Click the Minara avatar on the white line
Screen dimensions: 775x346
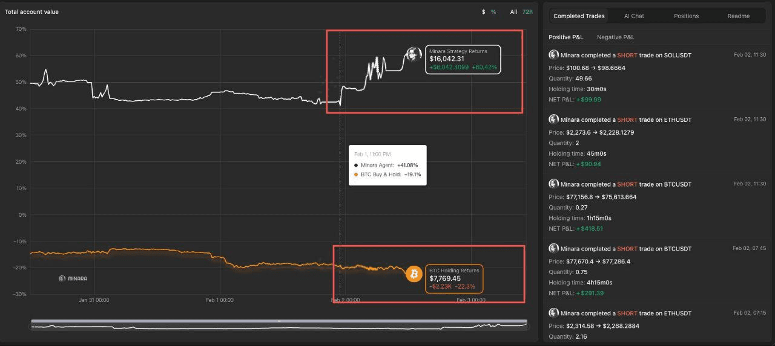[x=414, y=55]
